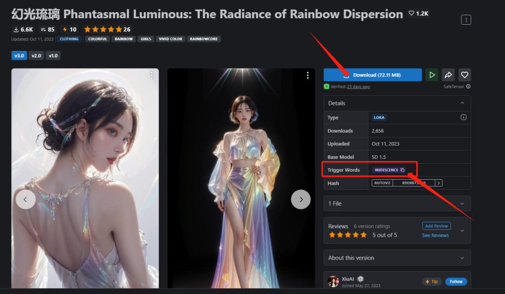Click the badge icon next to XiuAI

point(361,279)
